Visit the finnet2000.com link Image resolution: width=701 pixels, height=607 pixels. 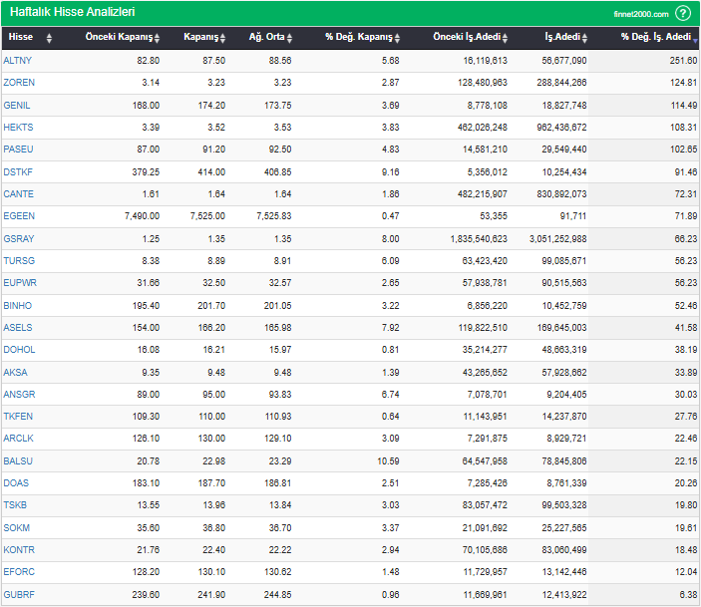coord(640,14)
